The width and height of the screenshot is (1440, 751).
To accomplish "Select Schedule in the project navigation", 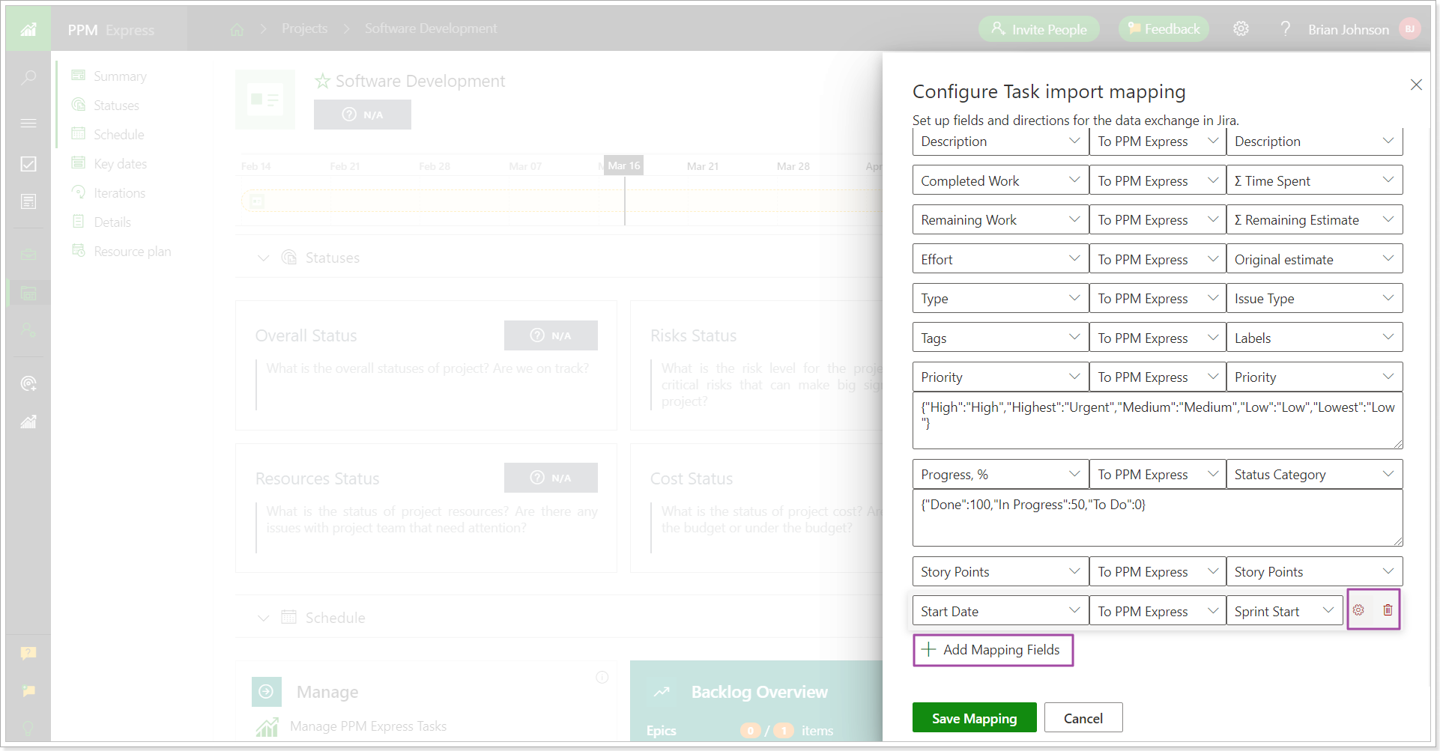I will [x=118, y=134].
